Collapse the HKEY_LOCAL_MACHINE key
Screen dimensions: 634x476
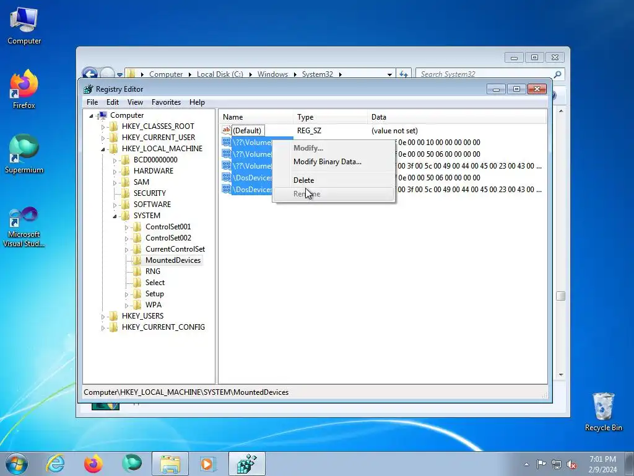(103, 149)
